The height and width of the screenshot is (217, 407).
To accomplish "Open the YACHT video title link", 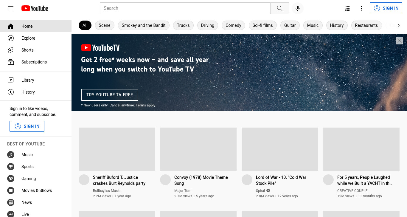I will (x=365, y=180).
